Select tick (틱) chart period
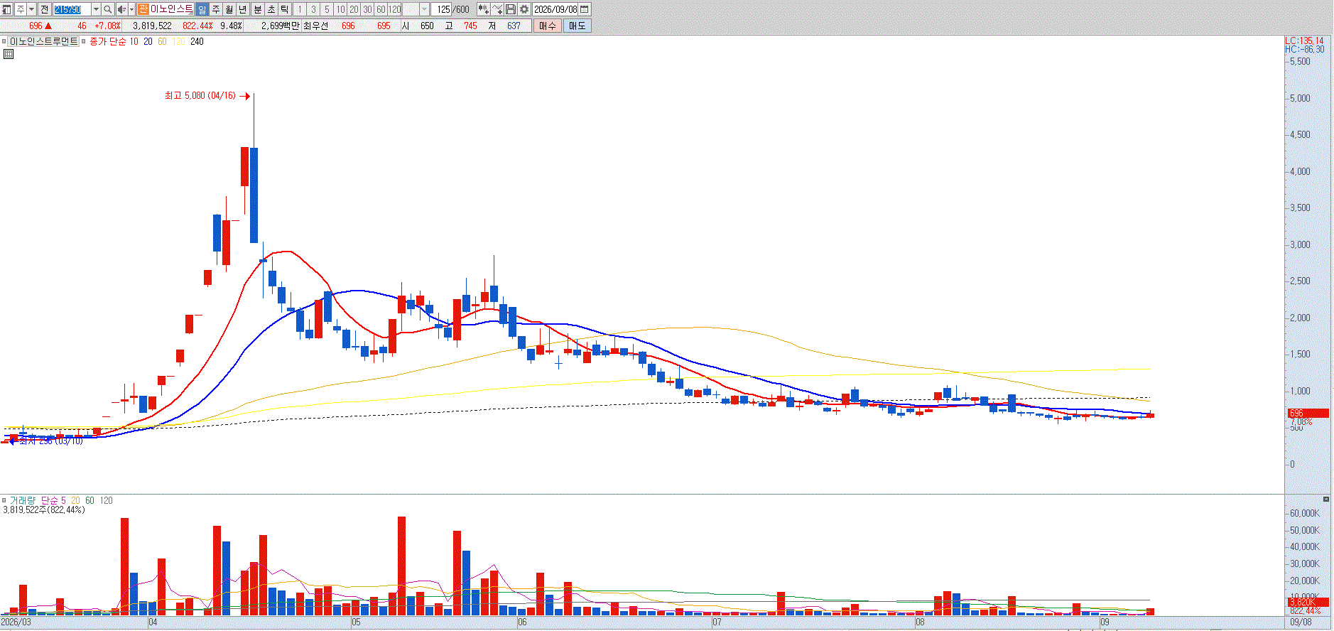 click(285, 9)
